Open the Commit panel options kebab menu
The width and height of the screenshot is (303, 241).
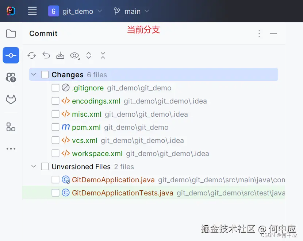259,34
